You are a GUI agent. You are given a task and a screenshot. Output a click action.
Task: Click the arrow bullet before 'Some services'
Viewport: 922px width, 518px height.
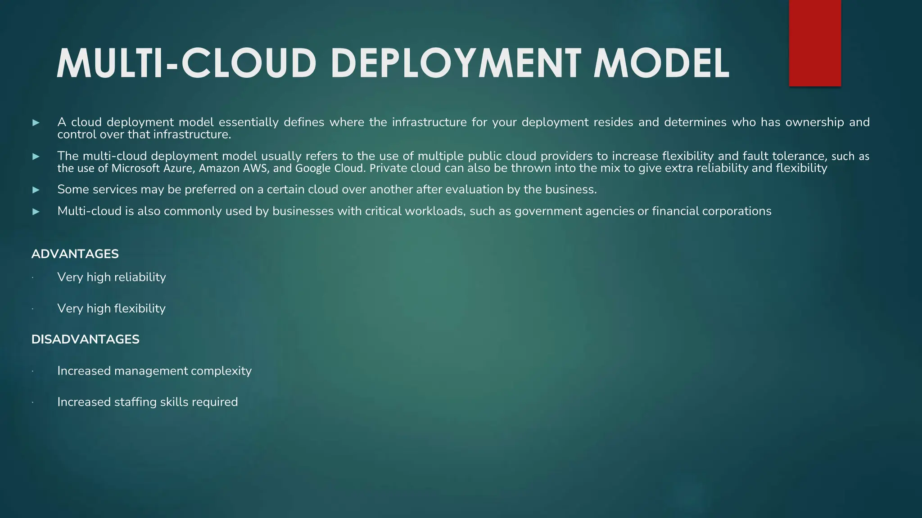(36, 190)
